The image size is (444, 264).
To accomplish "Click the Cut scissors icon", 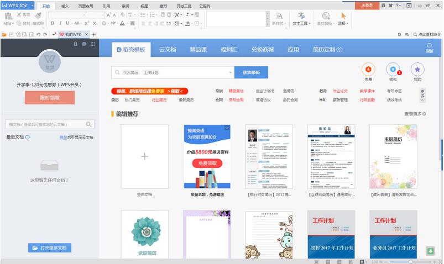I will tap(19, 14).
